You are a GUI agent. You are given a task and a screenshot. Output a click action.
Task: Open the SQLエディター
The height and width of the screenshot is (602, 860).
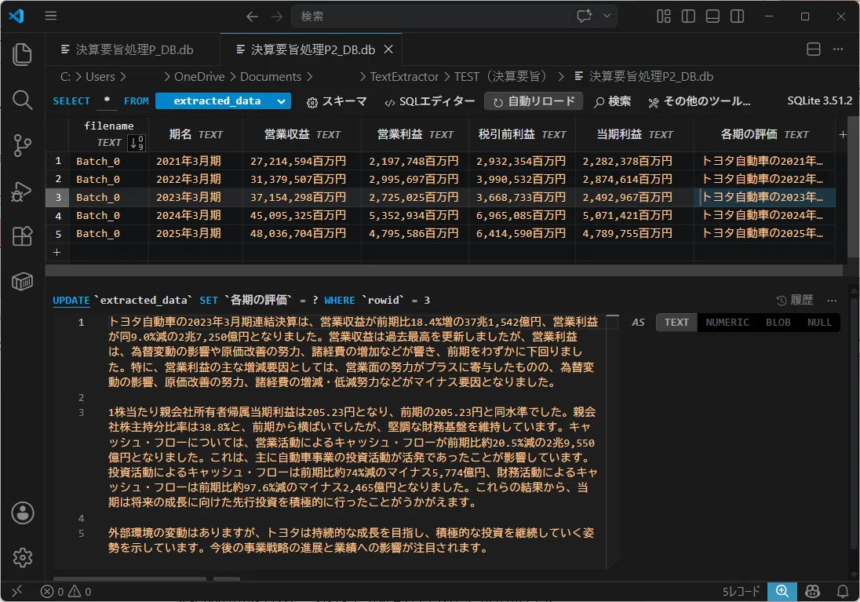pyautogui.click(x=429, y=101)
